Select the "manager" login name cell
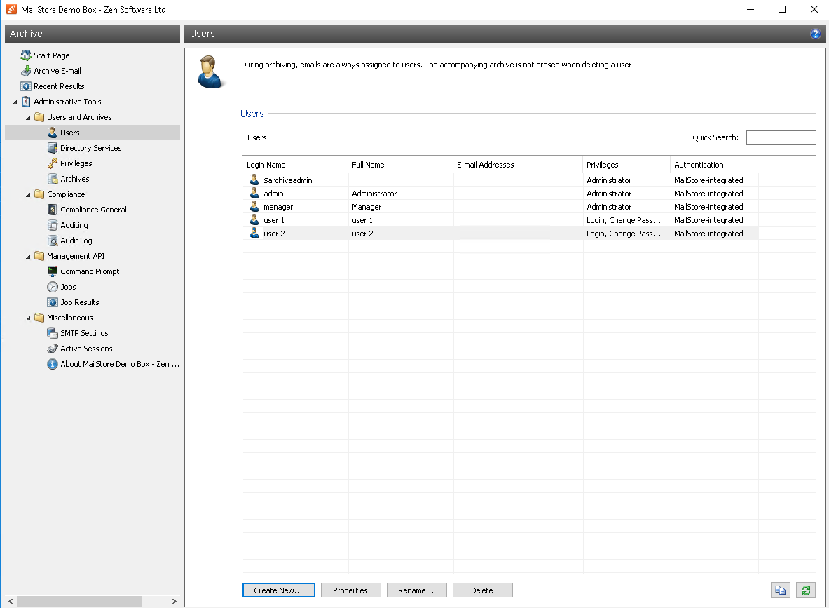 pyautogui.click(x=278, y=206)
